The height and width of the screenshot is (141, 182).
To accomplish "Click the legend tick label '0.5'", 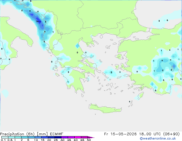I will click(10, 140).
